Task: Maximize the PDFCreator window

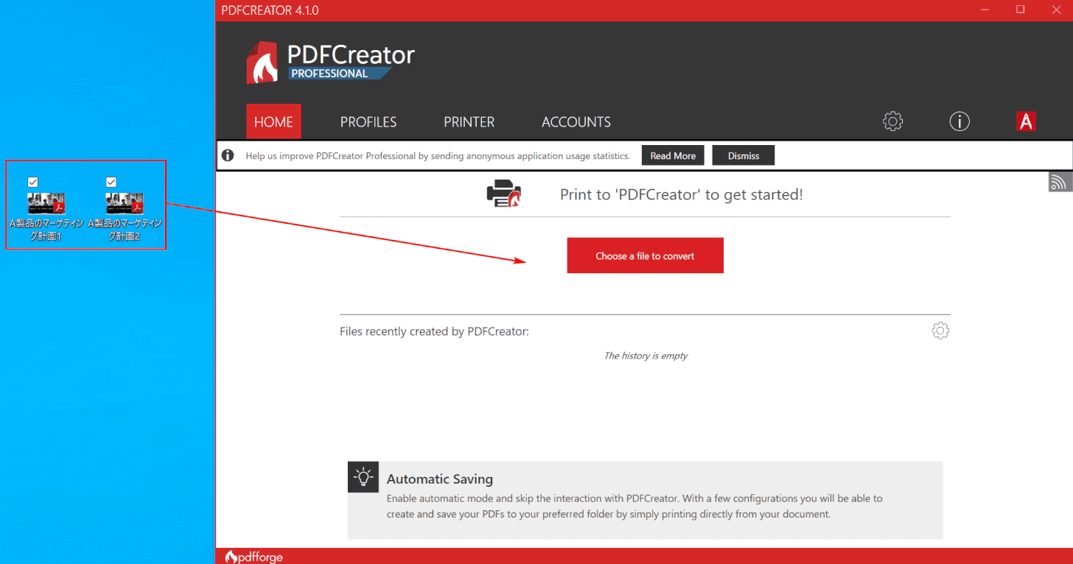Action: tap(1021, 10)
